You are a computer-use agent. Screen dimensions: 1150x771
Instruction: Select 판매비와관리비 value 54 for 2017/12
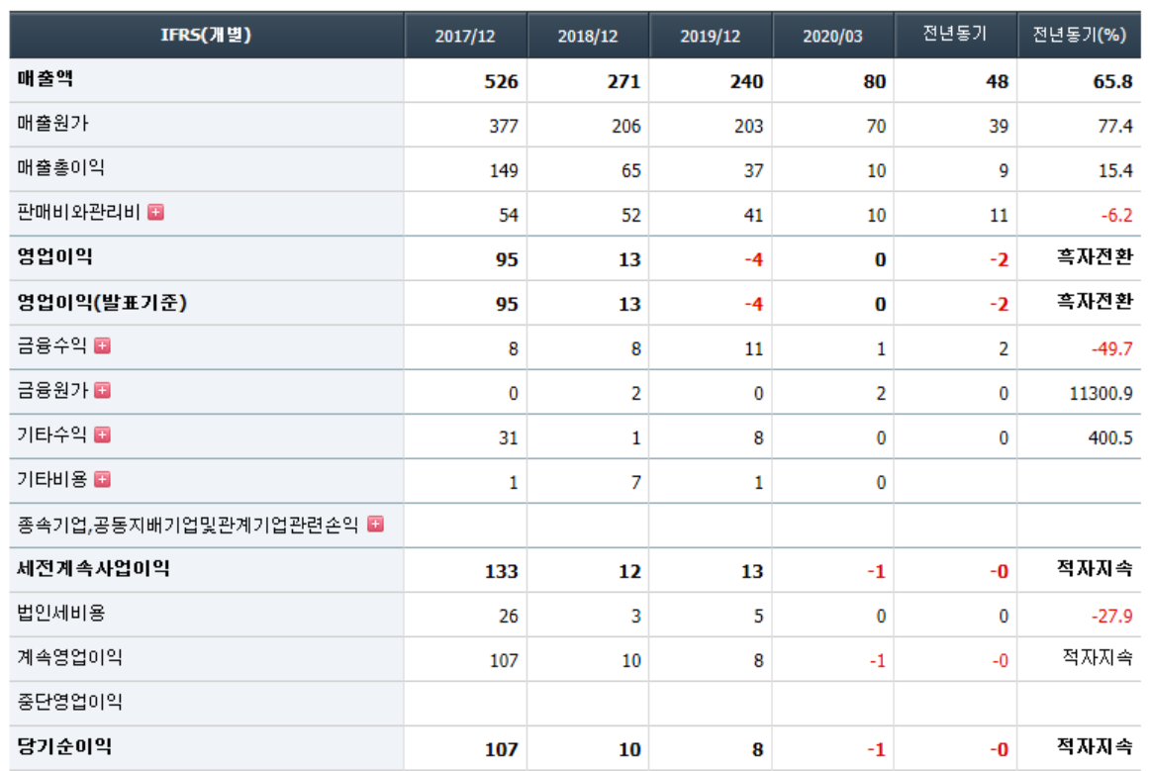tap(509, 215)
